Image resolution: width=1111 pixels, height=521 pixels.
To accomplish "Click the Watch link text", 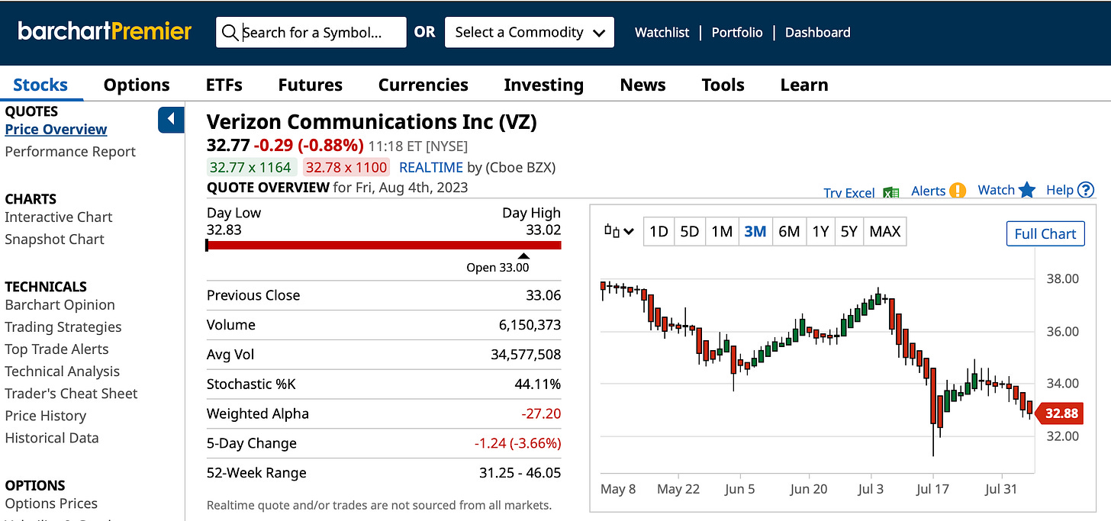I will click(996, 190).
